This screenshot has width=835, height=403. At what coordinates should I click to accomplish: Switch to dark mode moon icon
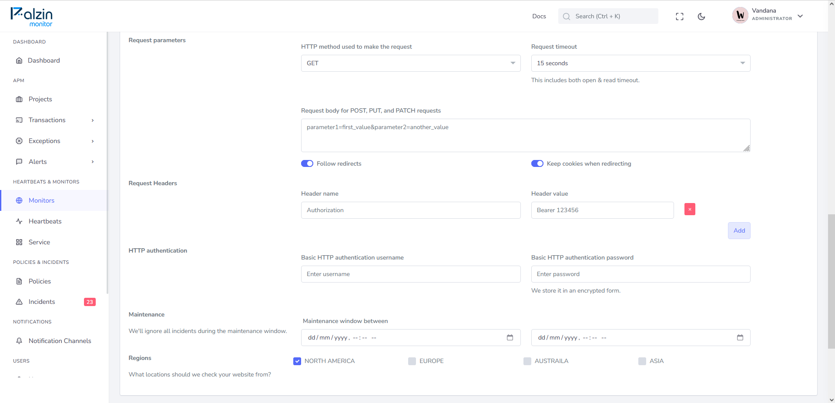701,17
